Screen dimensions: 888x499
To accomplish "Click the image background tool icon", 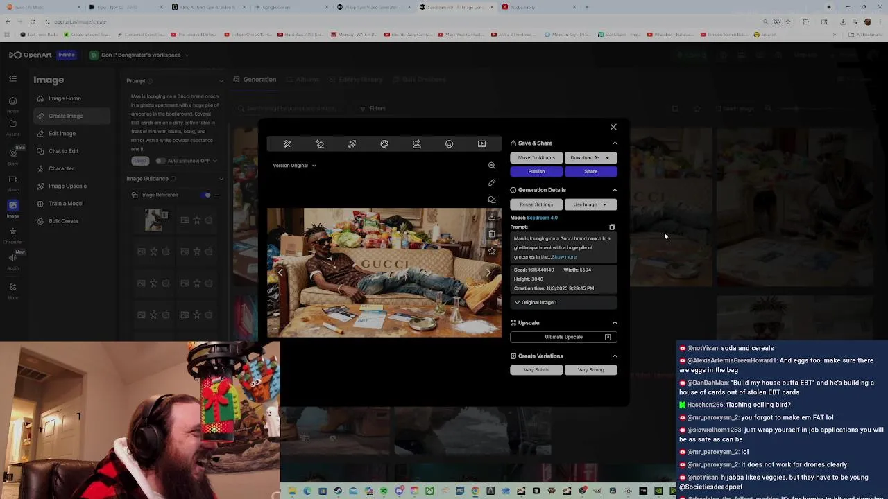I will (417, 143).
